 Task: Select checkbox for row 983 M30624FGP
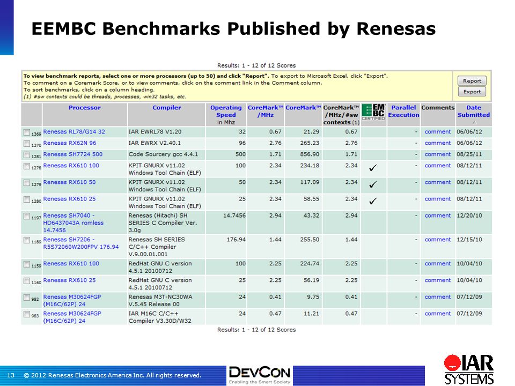click(x=27, y=314)
